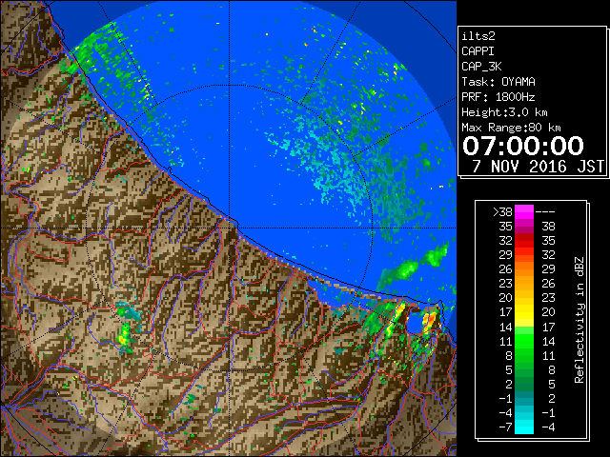The image size is (610, 457).
Task: Pick the orange band of the reflectivity scale
Action: 524,269
